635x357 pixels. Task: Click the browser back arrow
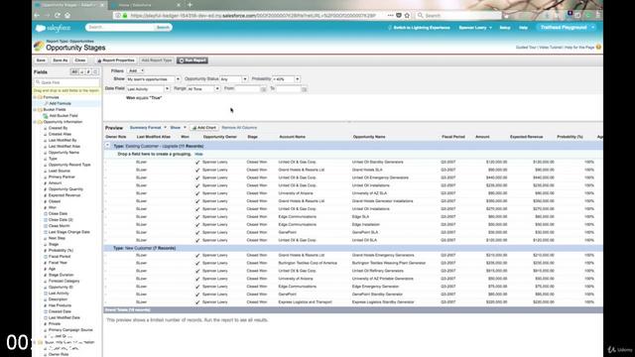pos(37,16)
